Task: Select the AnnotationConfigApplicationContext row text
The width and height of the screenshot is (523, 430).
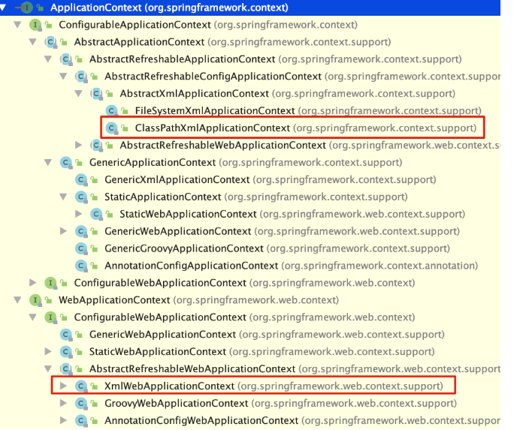Action: coord(292,266)
